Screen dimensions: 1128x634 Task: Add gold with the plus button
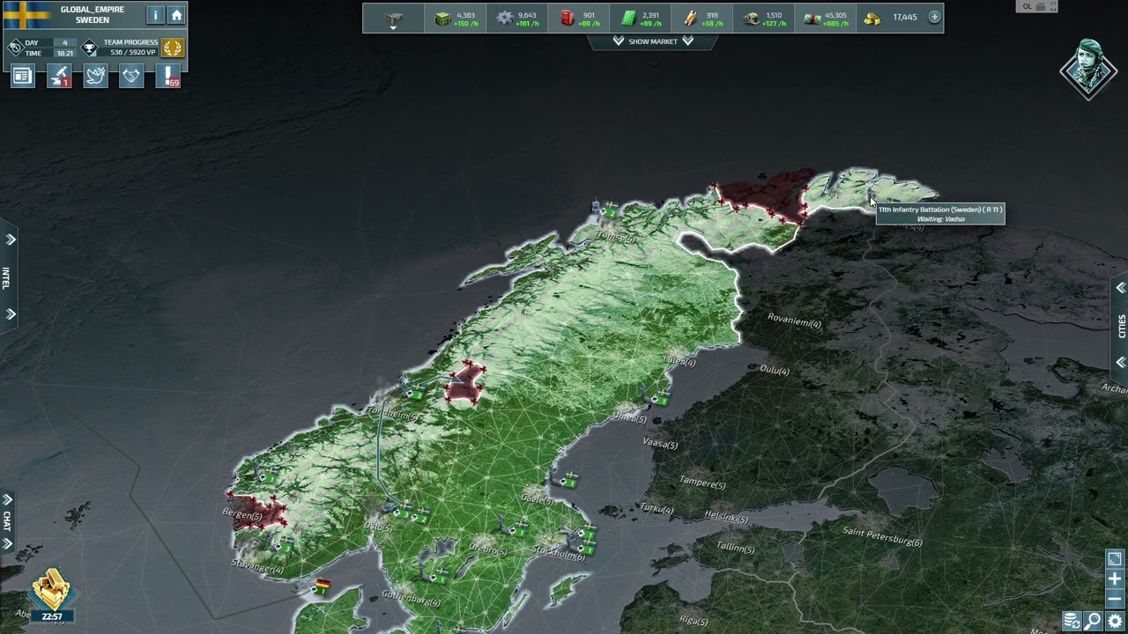tap(934, 17)
